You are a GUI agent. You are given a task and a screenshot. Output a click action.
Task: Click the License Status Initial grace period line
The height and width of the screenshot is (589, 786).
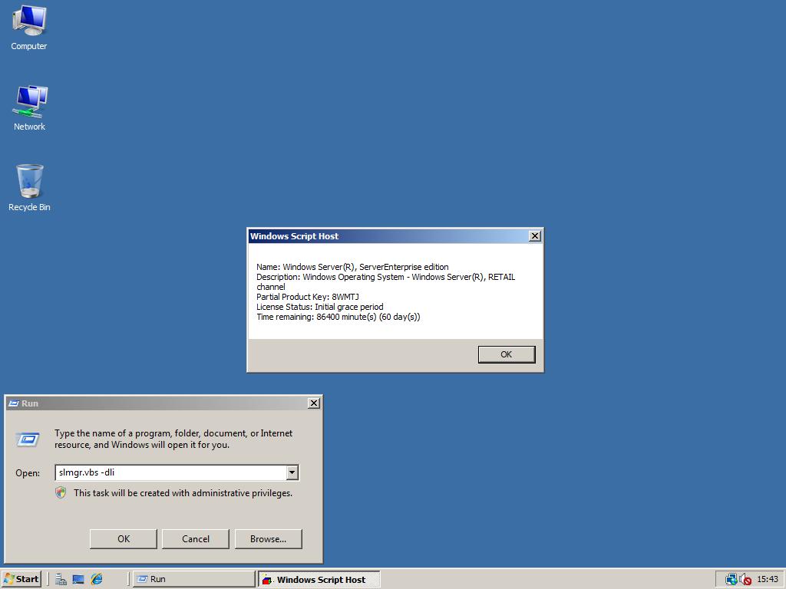click(x=320, y=307)
